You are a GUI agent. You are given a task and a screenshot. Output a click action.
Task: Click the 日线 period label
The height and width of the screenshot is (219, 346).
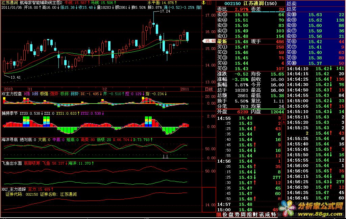pyautogui.click(x=209, y=89)
